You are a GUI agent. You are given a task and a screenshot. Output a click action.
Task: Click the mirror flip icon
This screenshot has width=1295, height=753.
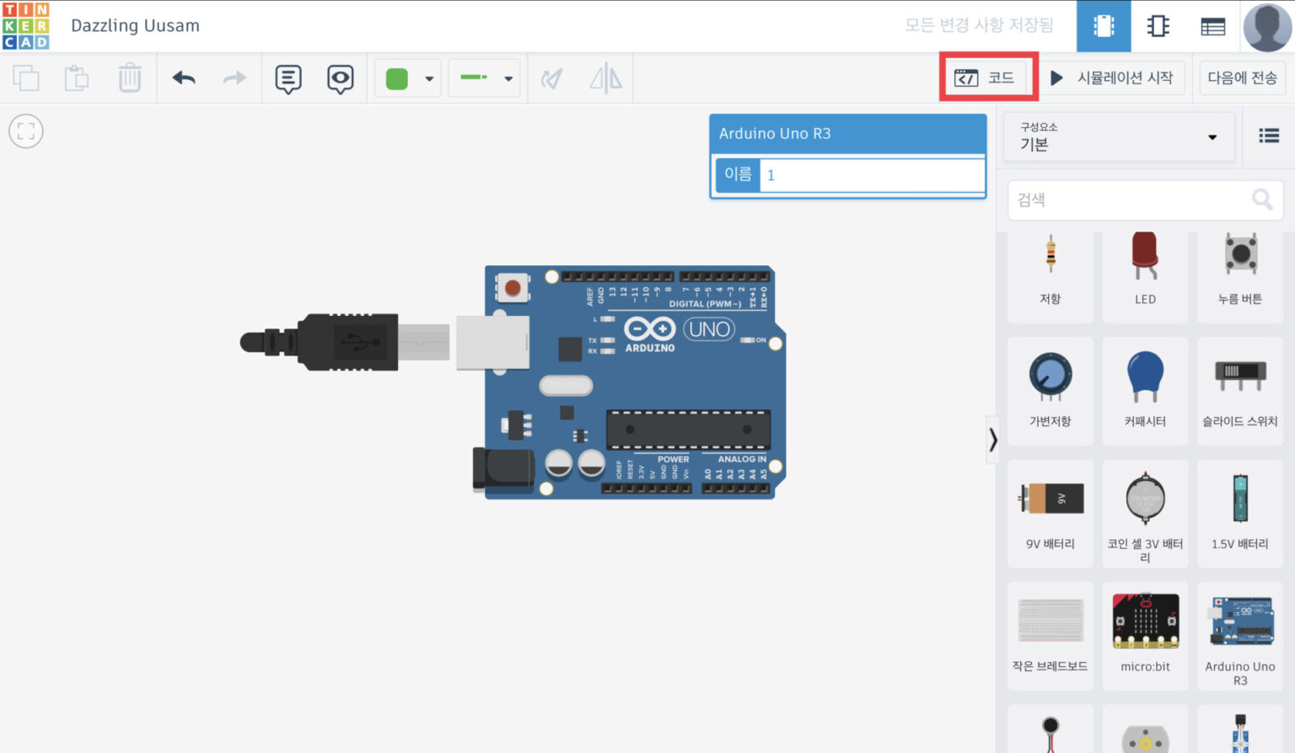point(605,79)
